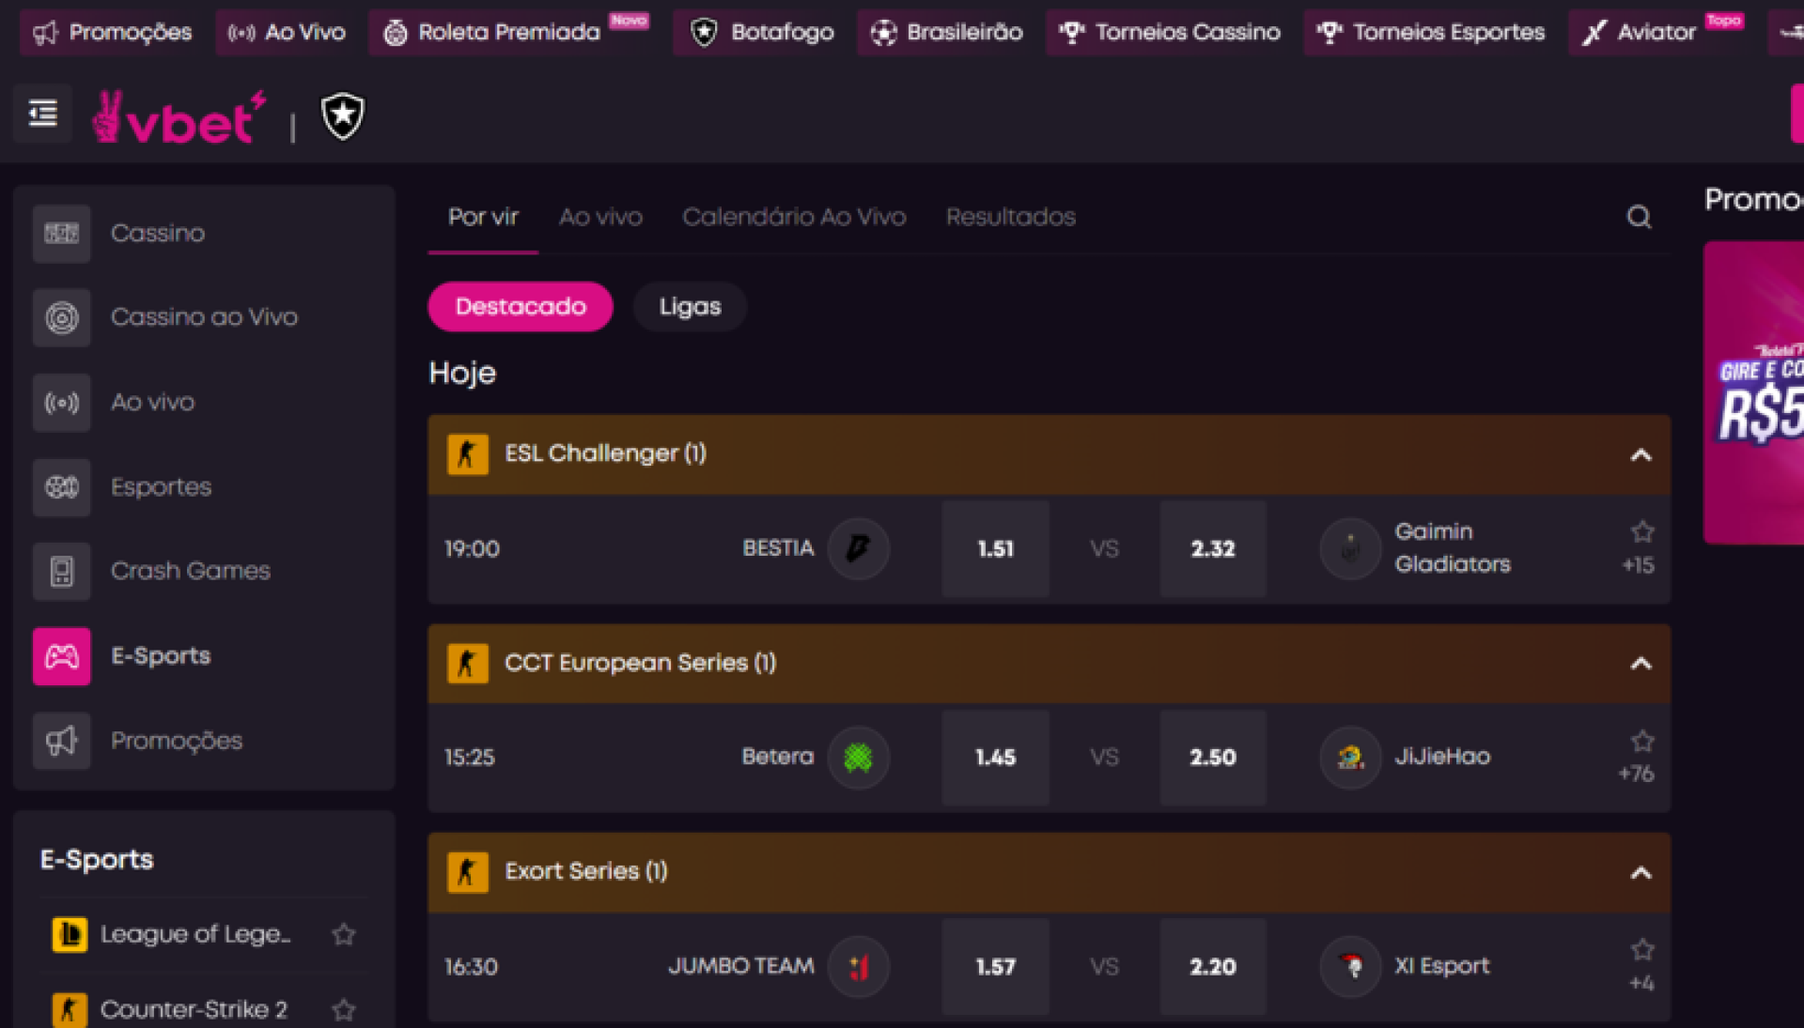Image resolution: width=1804 pixels, height=1028 pixels.
Task: Click the vbet logo
Action: pyautogui.click(x=179, y=118)
